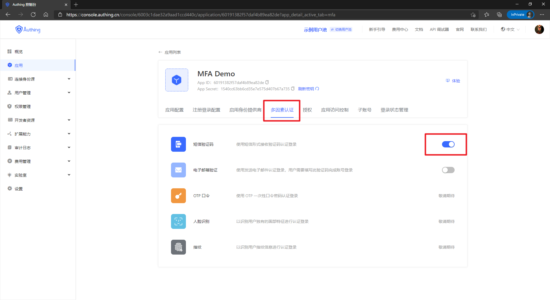Open a new browser tab
The width and height of the screenshot is (550, 300).
[x=76, y=5]
